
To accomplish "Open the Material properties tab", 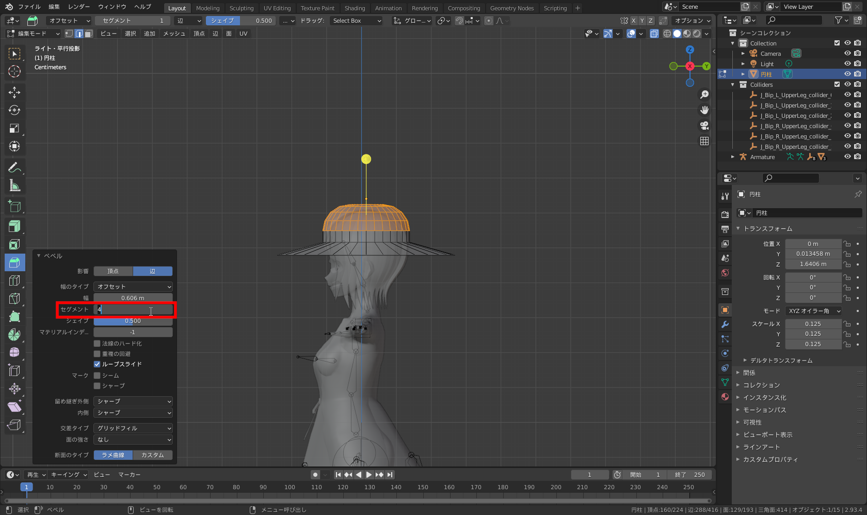I will pos(725,397).
